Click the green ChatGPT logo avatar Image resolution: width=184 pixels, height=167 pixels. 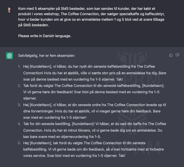tap(10, 56)
